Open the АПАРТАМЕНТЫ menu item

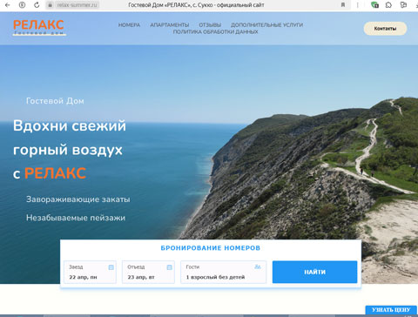tap(170, 25)
